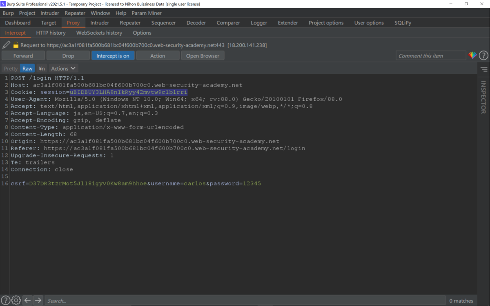Screen dimensions: 490x306
Task: Open search settings gear icon
Action: (x=16, y=301)
